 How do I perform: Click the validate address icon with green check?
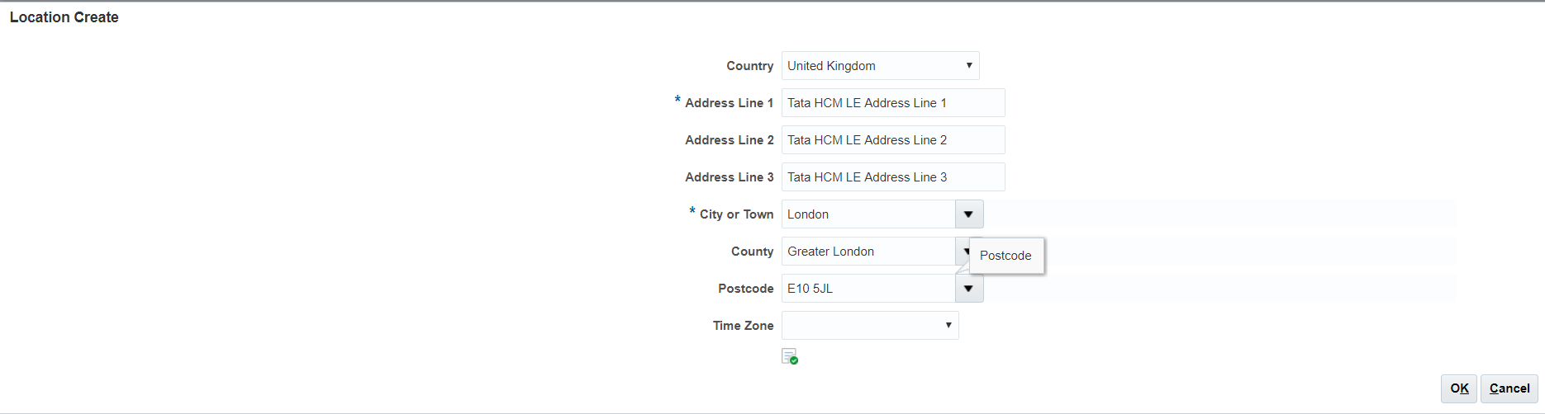(x=790, y=356)
